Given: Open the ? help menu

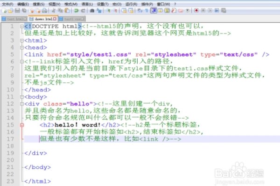Looking at the screenshot, I should [x=175, y=4].
